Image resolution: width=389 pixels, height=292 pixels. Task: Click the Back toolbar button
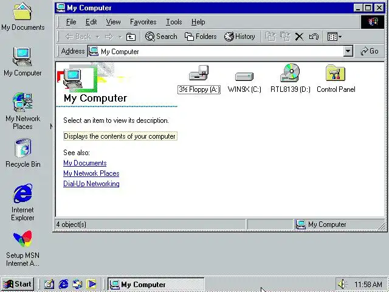click(x=78, y=36)
